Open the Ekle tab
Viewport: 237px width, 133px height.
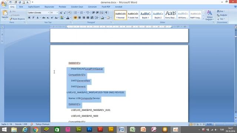21,7
